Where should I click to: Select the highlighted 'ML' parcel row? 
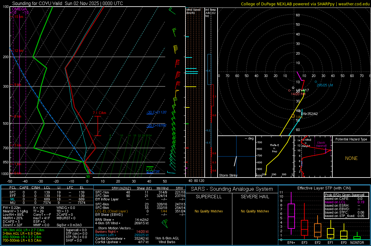[47, 199]
